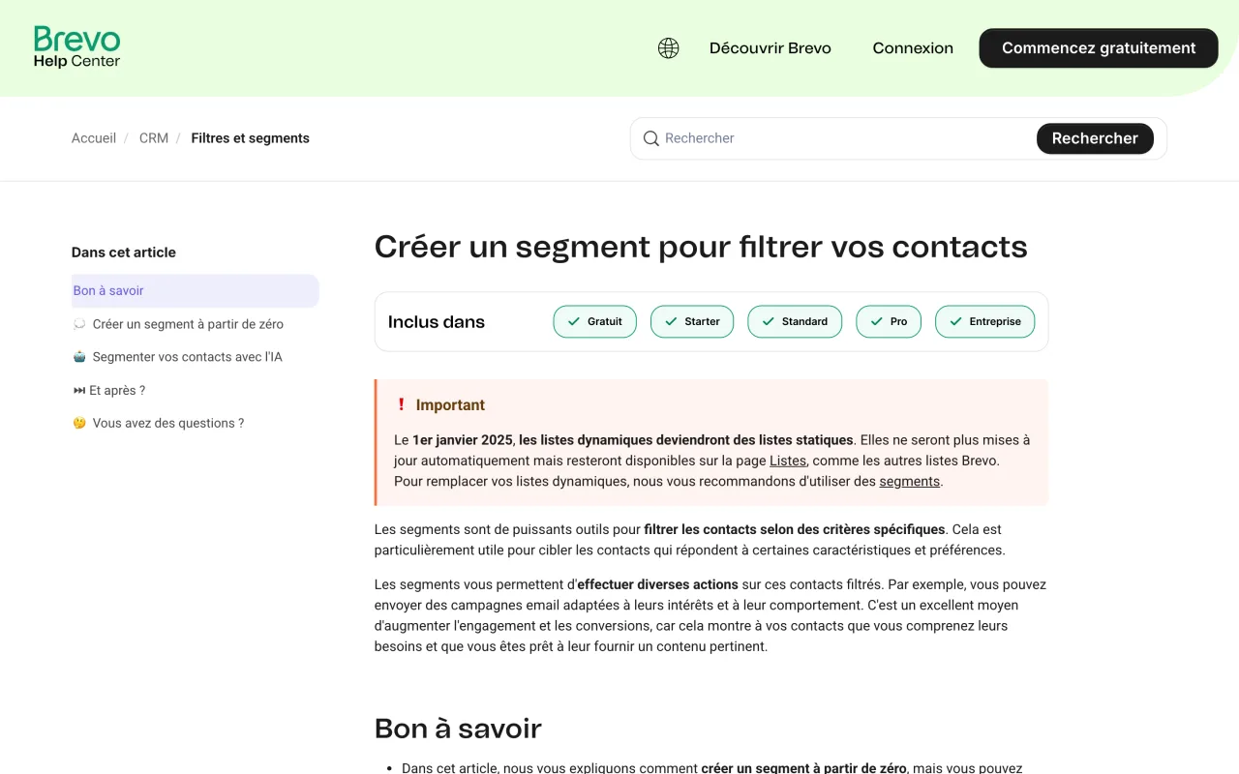Click the search magnifier icon
Image resolution: width=1239 pixels, height=774 pixels.
[651, 138]
